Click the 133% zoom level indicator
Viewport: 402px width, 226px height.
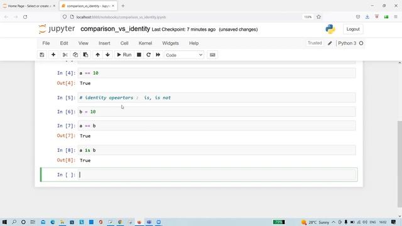308,17
